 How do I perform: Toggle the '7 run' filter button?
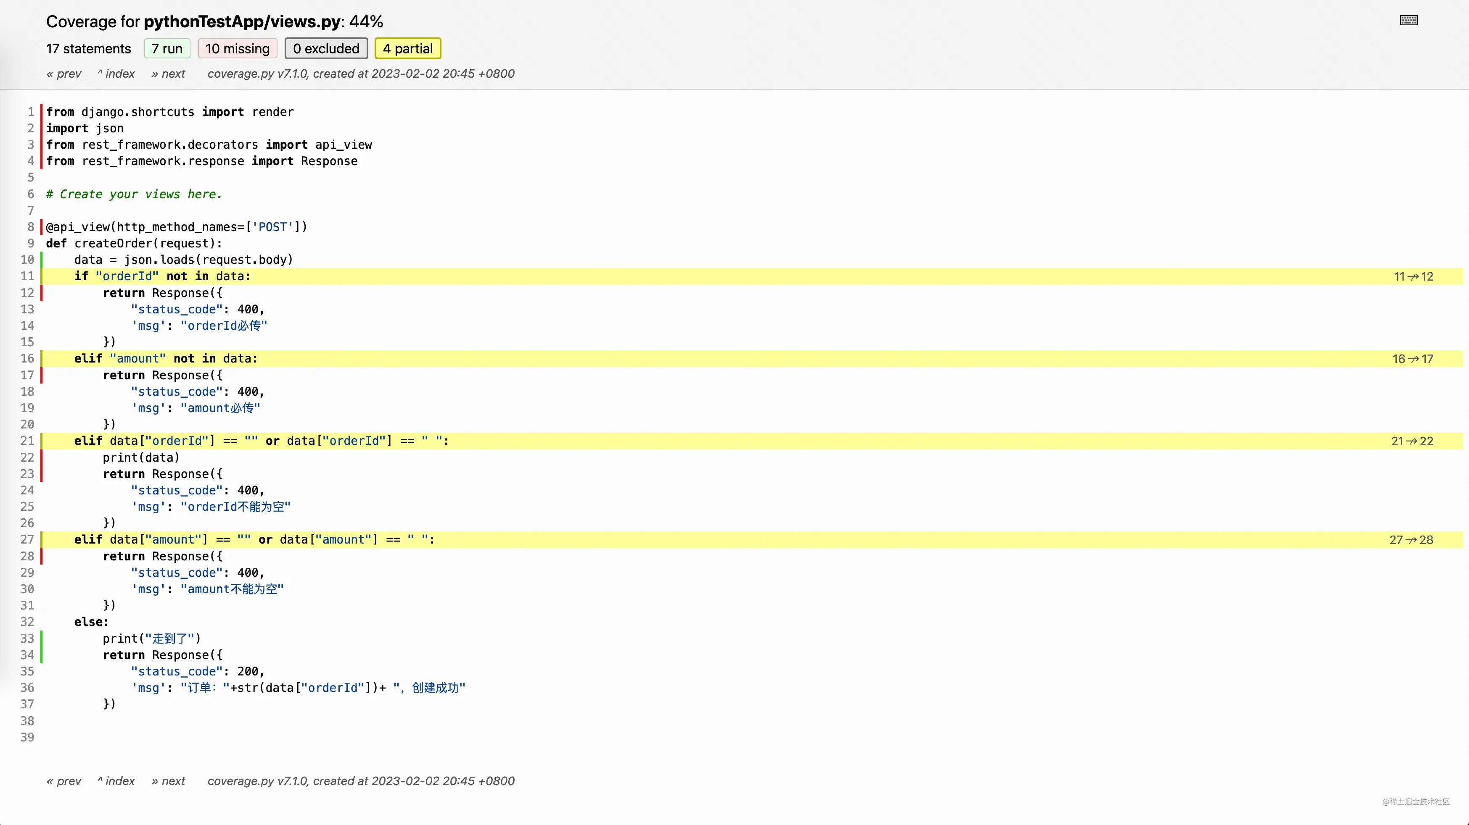[x=167, y=48]
